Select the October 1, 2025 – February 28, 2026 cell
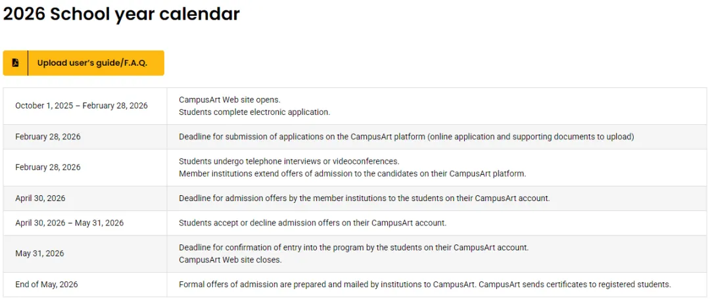This screenshot has width=710, height=299. coord(82,106)
